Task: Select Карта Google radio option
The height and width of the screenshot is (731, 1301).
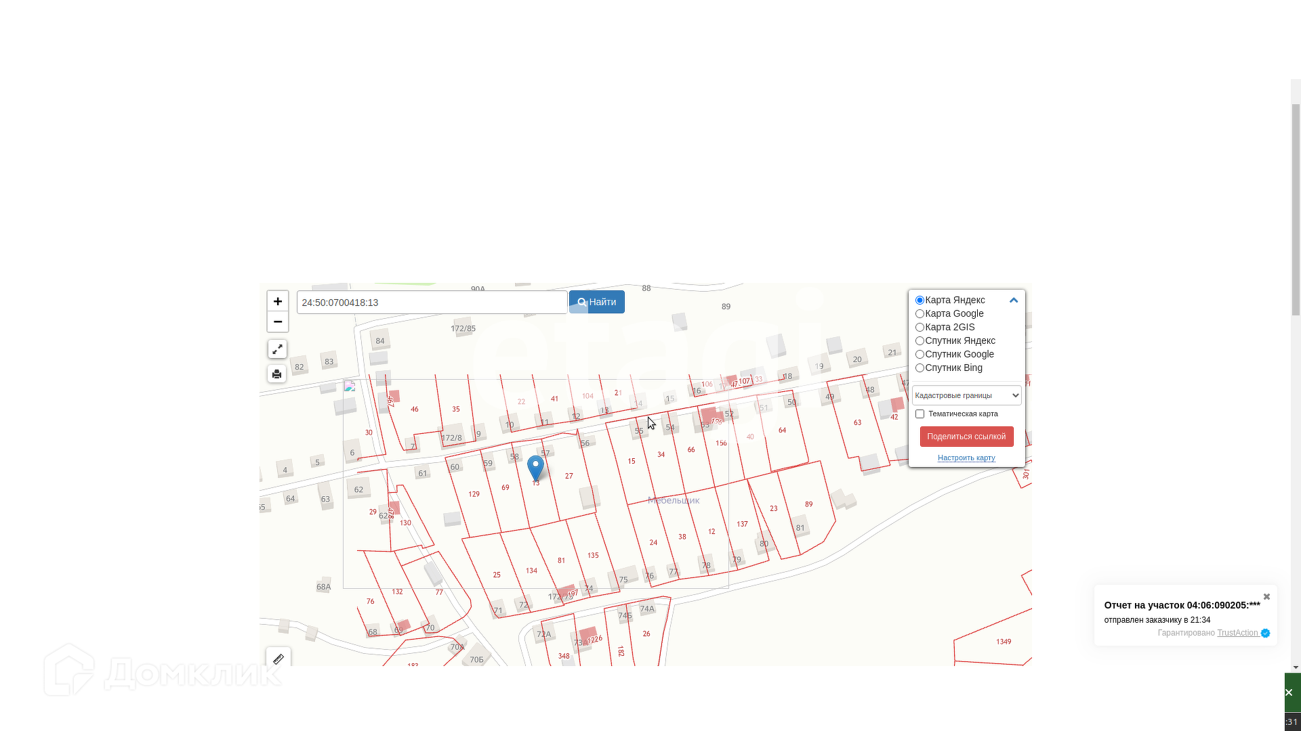Action: point(920,314)
